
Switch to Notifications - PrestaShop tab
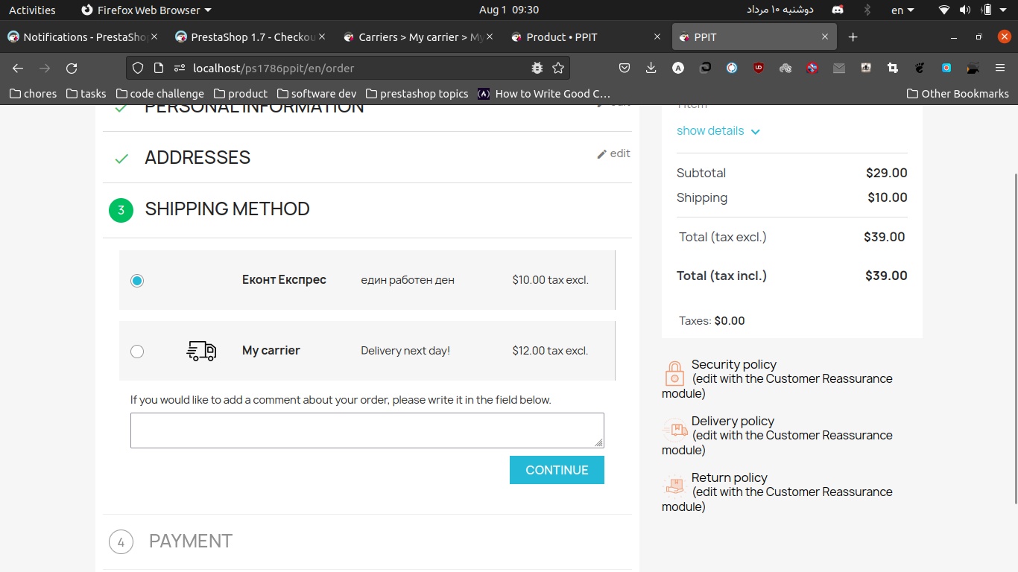(x=84, y=36)
